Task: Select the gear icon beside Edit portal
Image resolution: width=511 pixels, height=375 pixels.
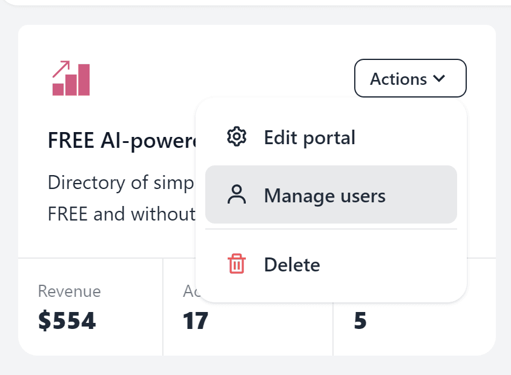Action: coord(236,137)
